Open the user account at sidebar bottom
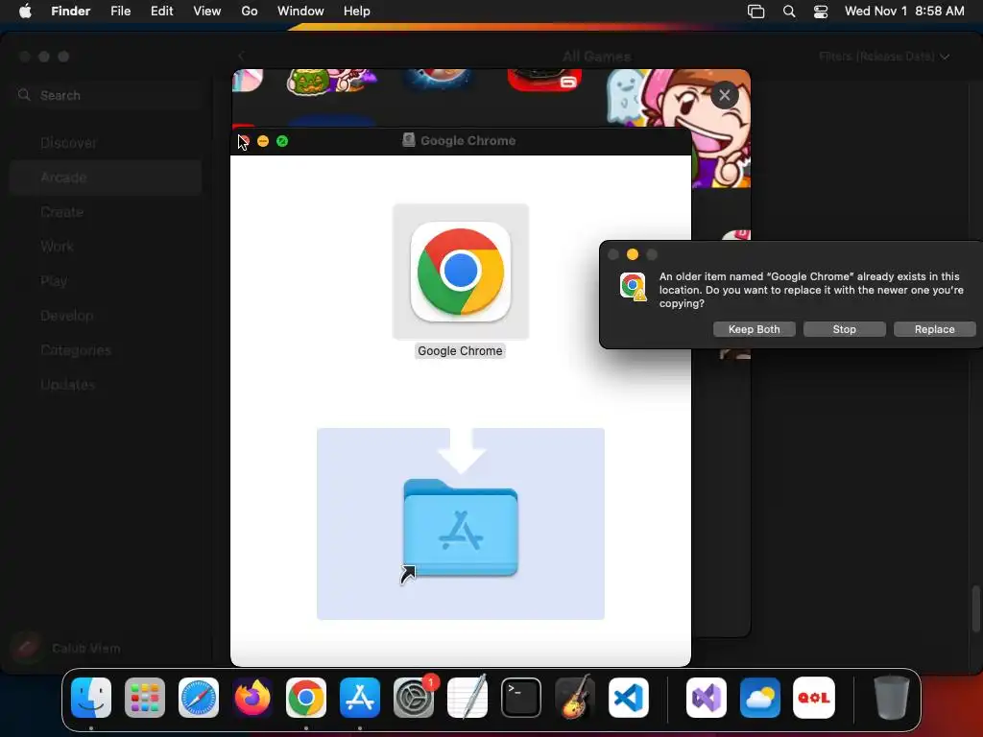Viewport: 983px width, 737px height. click(68, 648)
